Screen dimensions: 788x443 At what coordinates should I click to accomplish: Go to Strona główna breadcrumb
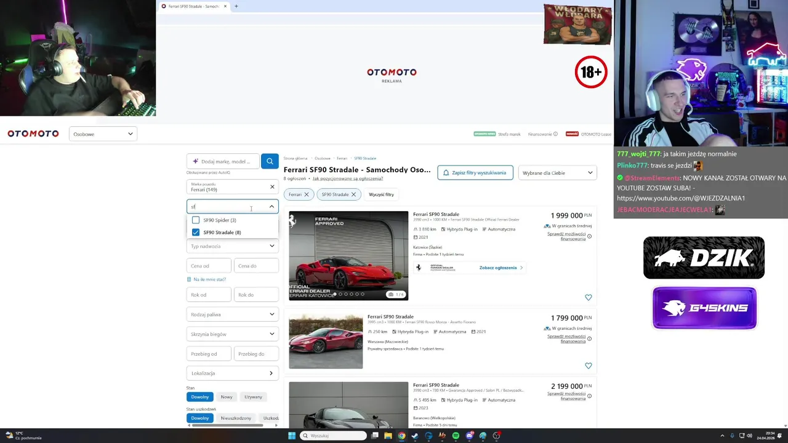click(x=295, y=158)
